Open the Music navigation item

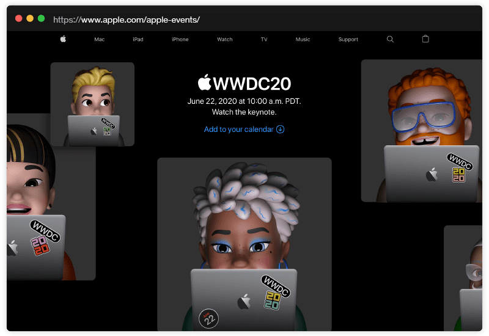pos(303,40)
